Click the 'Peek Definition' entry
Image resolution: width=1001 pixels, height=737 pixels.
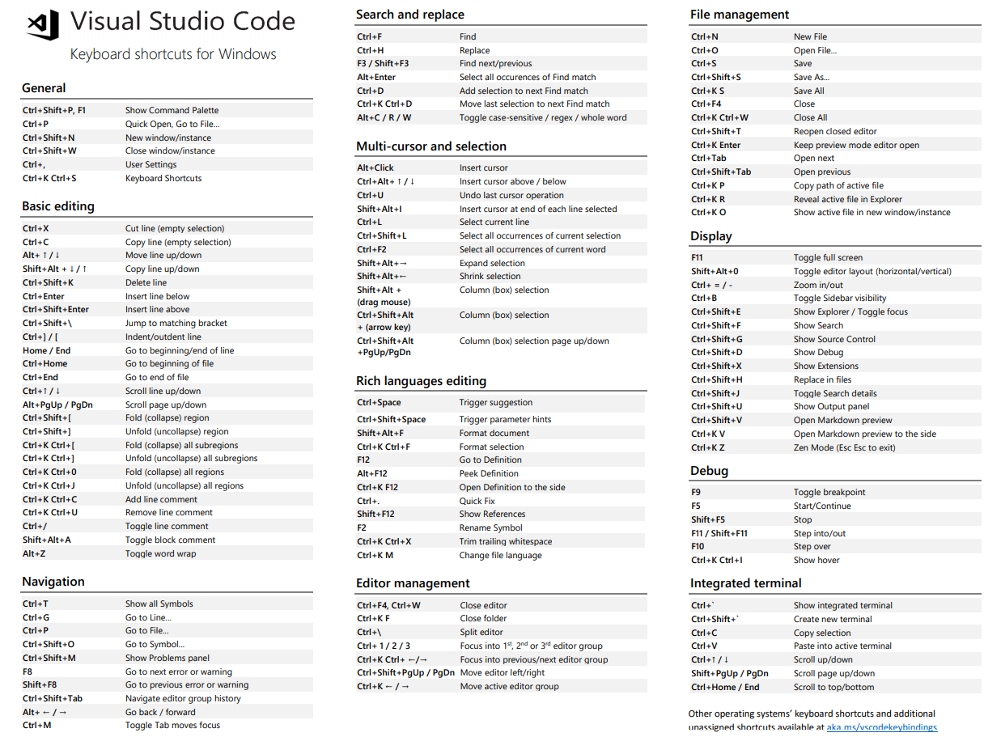489,473
